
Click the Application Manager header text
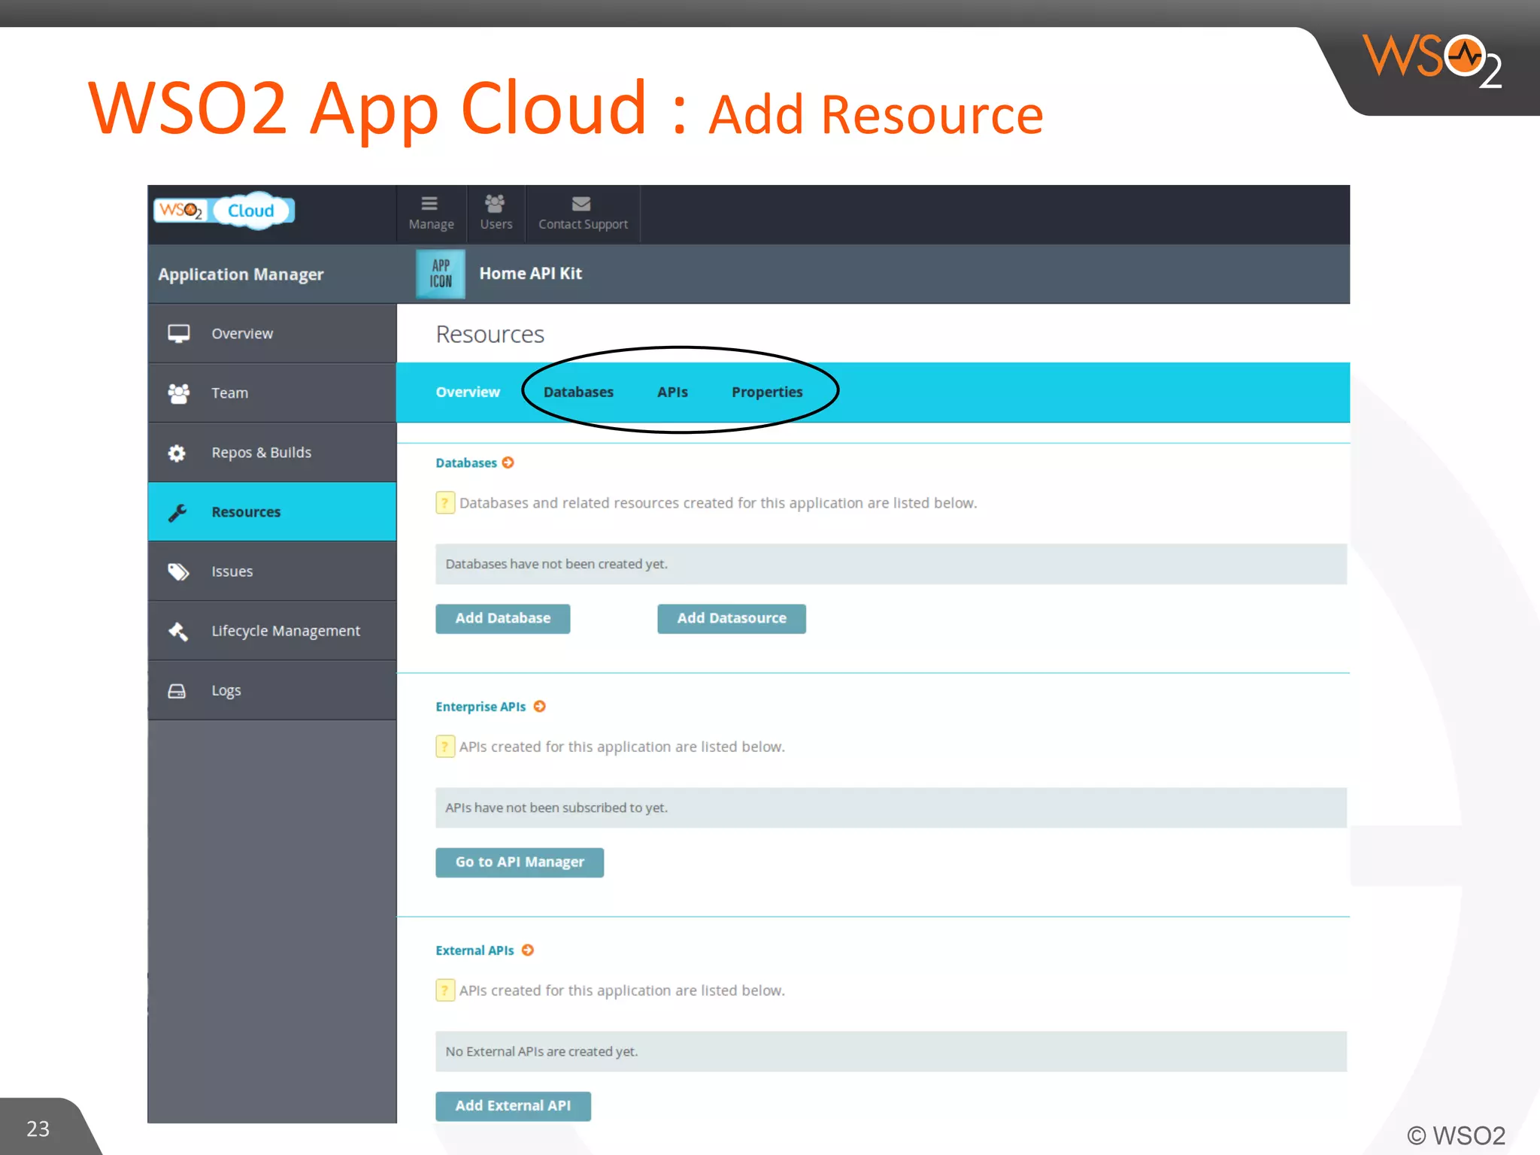pos(241,274)
